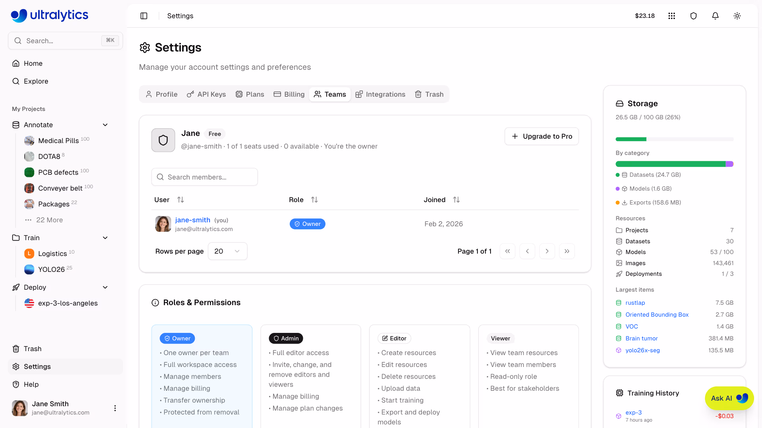Click the account balance $23.18

point(645,16)
